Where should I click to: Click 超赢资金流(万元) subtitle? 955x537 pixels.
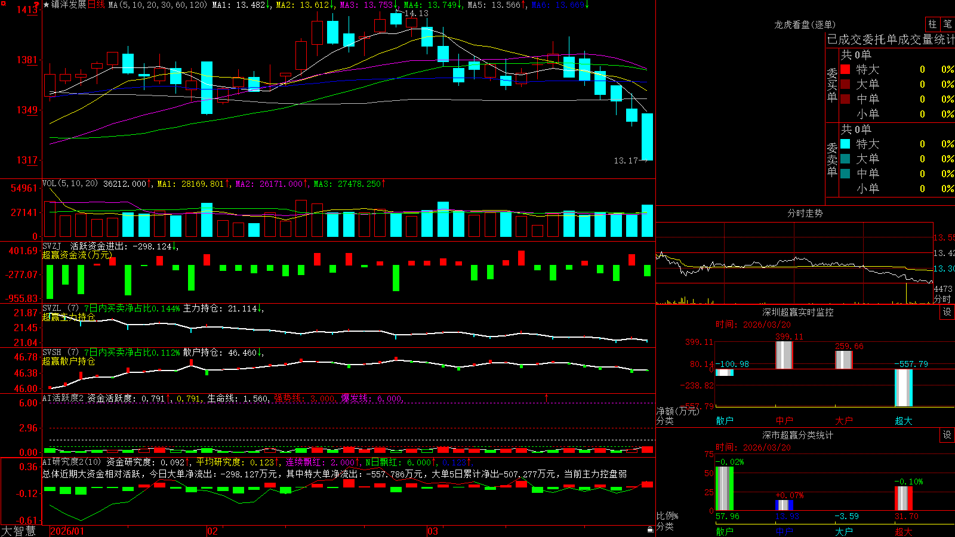[77, 255]
